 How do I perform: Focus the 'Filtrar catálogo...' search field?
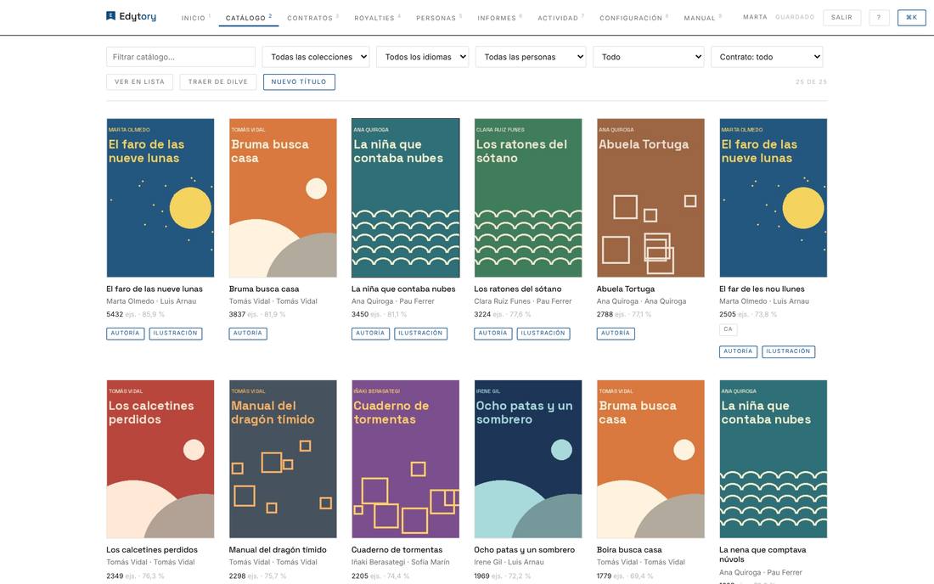point(181,57)
